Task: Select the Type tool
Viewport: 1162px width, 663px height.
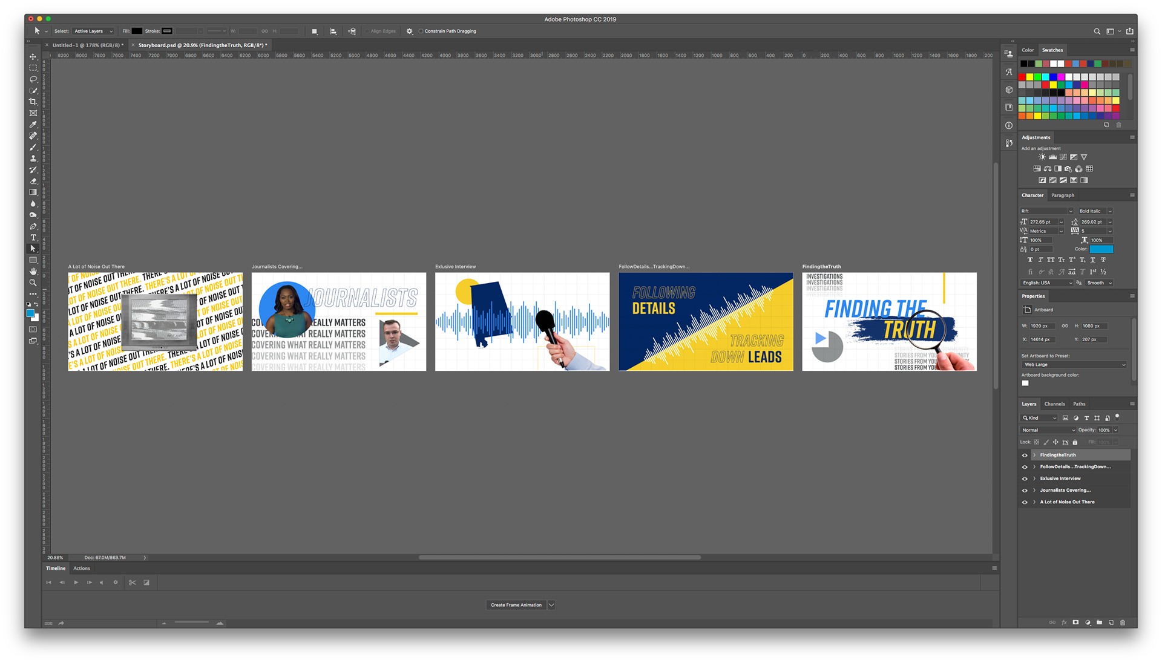Action: (33, 237)
